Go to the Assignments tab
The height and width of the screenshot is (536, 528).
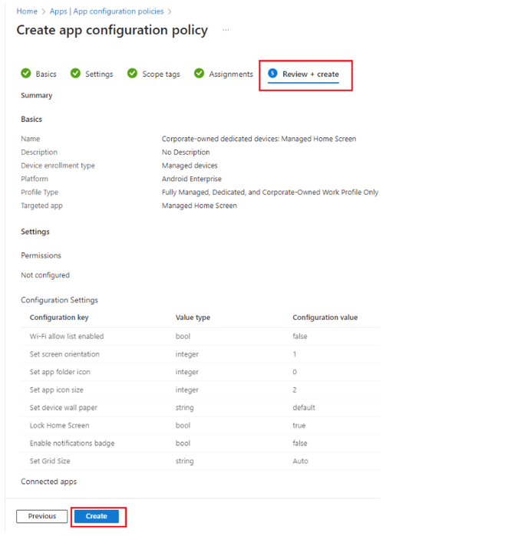click(231, 74)
